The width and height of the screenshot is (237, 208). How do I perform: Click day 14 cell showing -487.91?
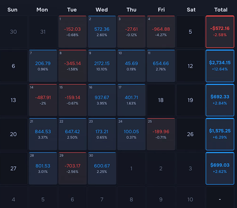43,100
